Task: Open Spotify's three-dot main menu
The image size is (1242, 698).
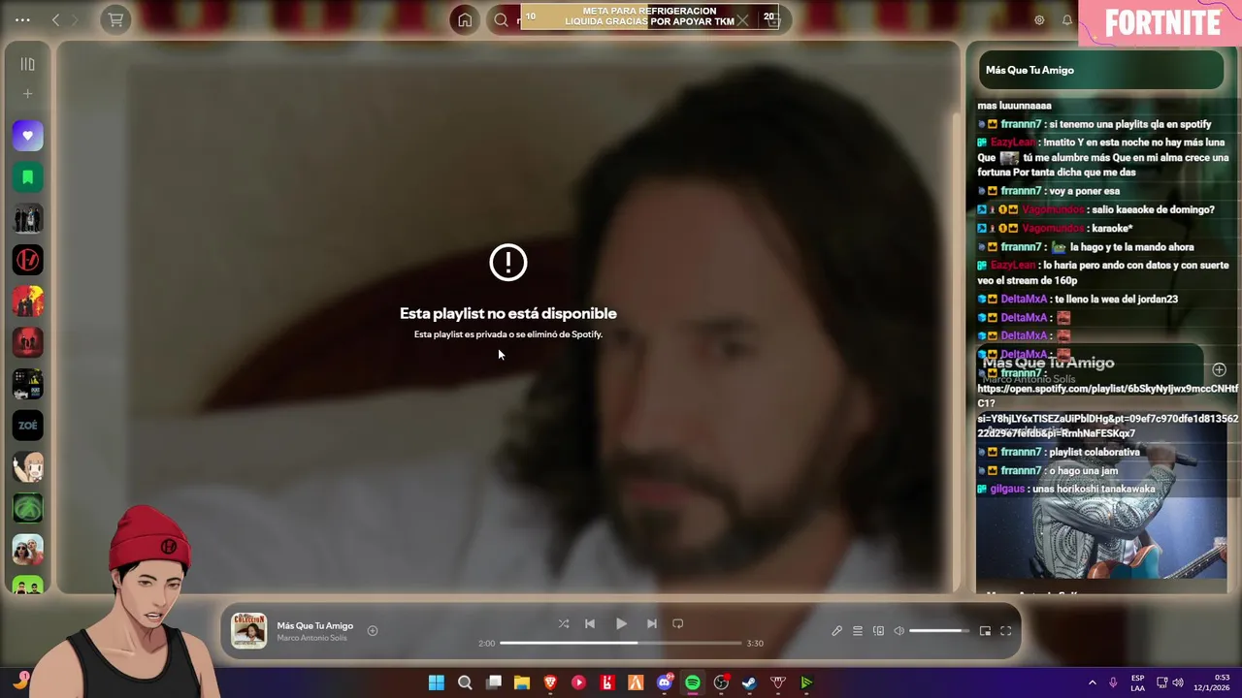Action: pos(22,19)
